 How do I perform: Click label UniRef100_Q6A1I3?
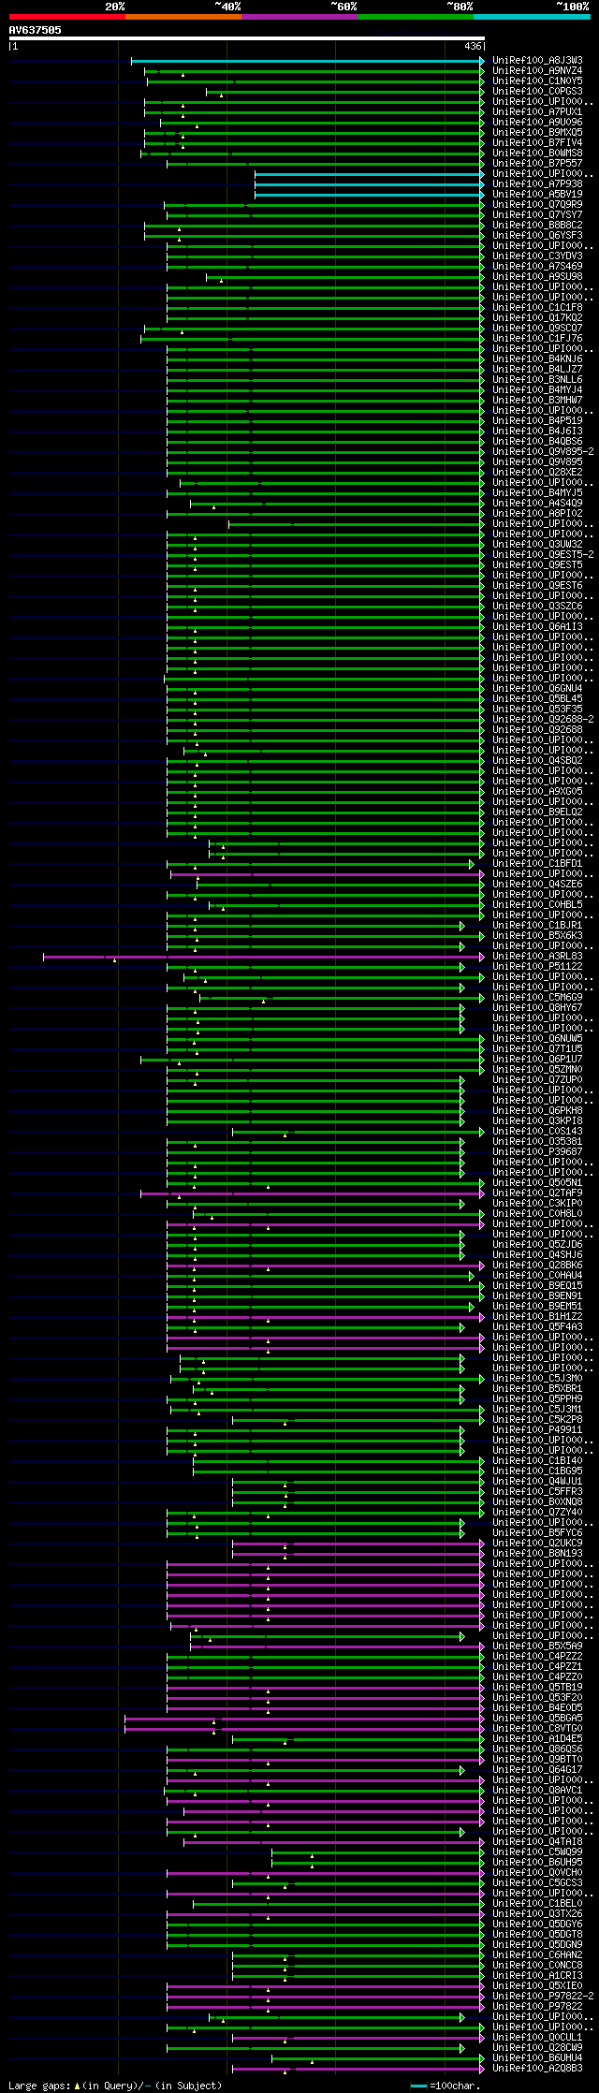[x=537, y=627]
